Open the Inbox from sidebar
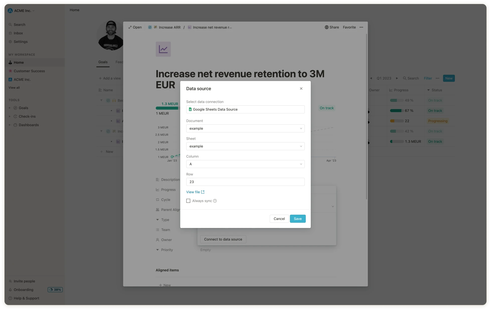491x310 pixels. pyautogui.click(x=18, y=33)
